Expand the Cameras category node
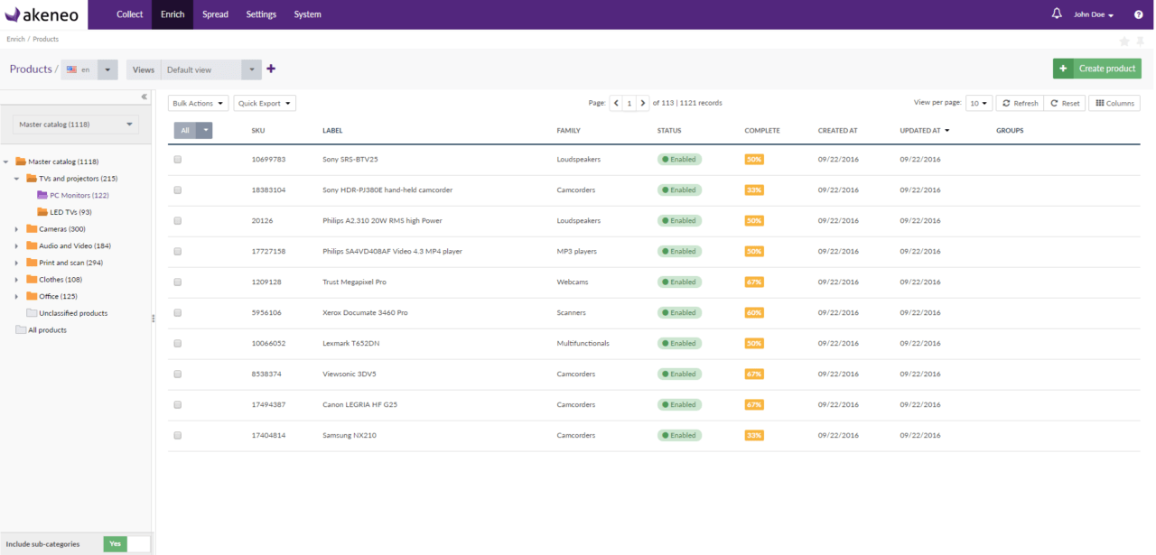Screen dimensions: 1156x555 16,229
